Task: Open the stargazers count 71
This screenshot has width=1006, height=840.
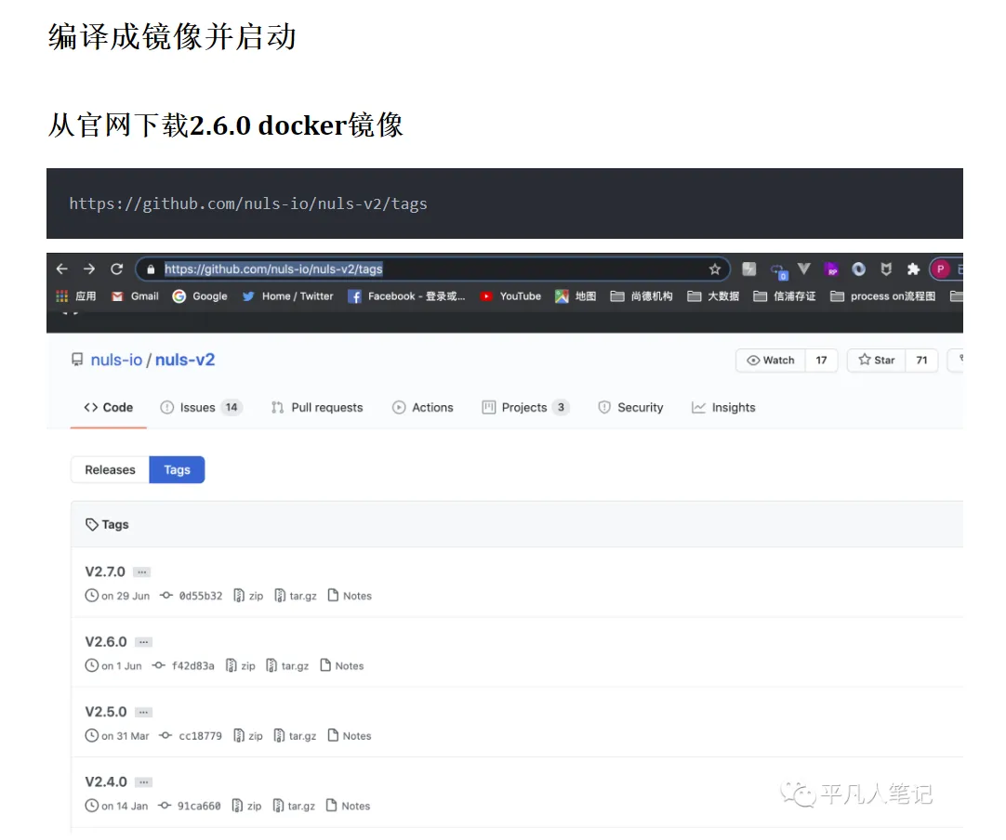Action: coord(922,361)
